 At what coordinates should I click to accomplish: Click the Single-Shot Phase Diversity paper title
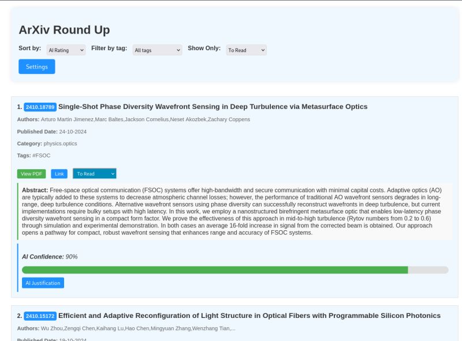tap(213, 107)
